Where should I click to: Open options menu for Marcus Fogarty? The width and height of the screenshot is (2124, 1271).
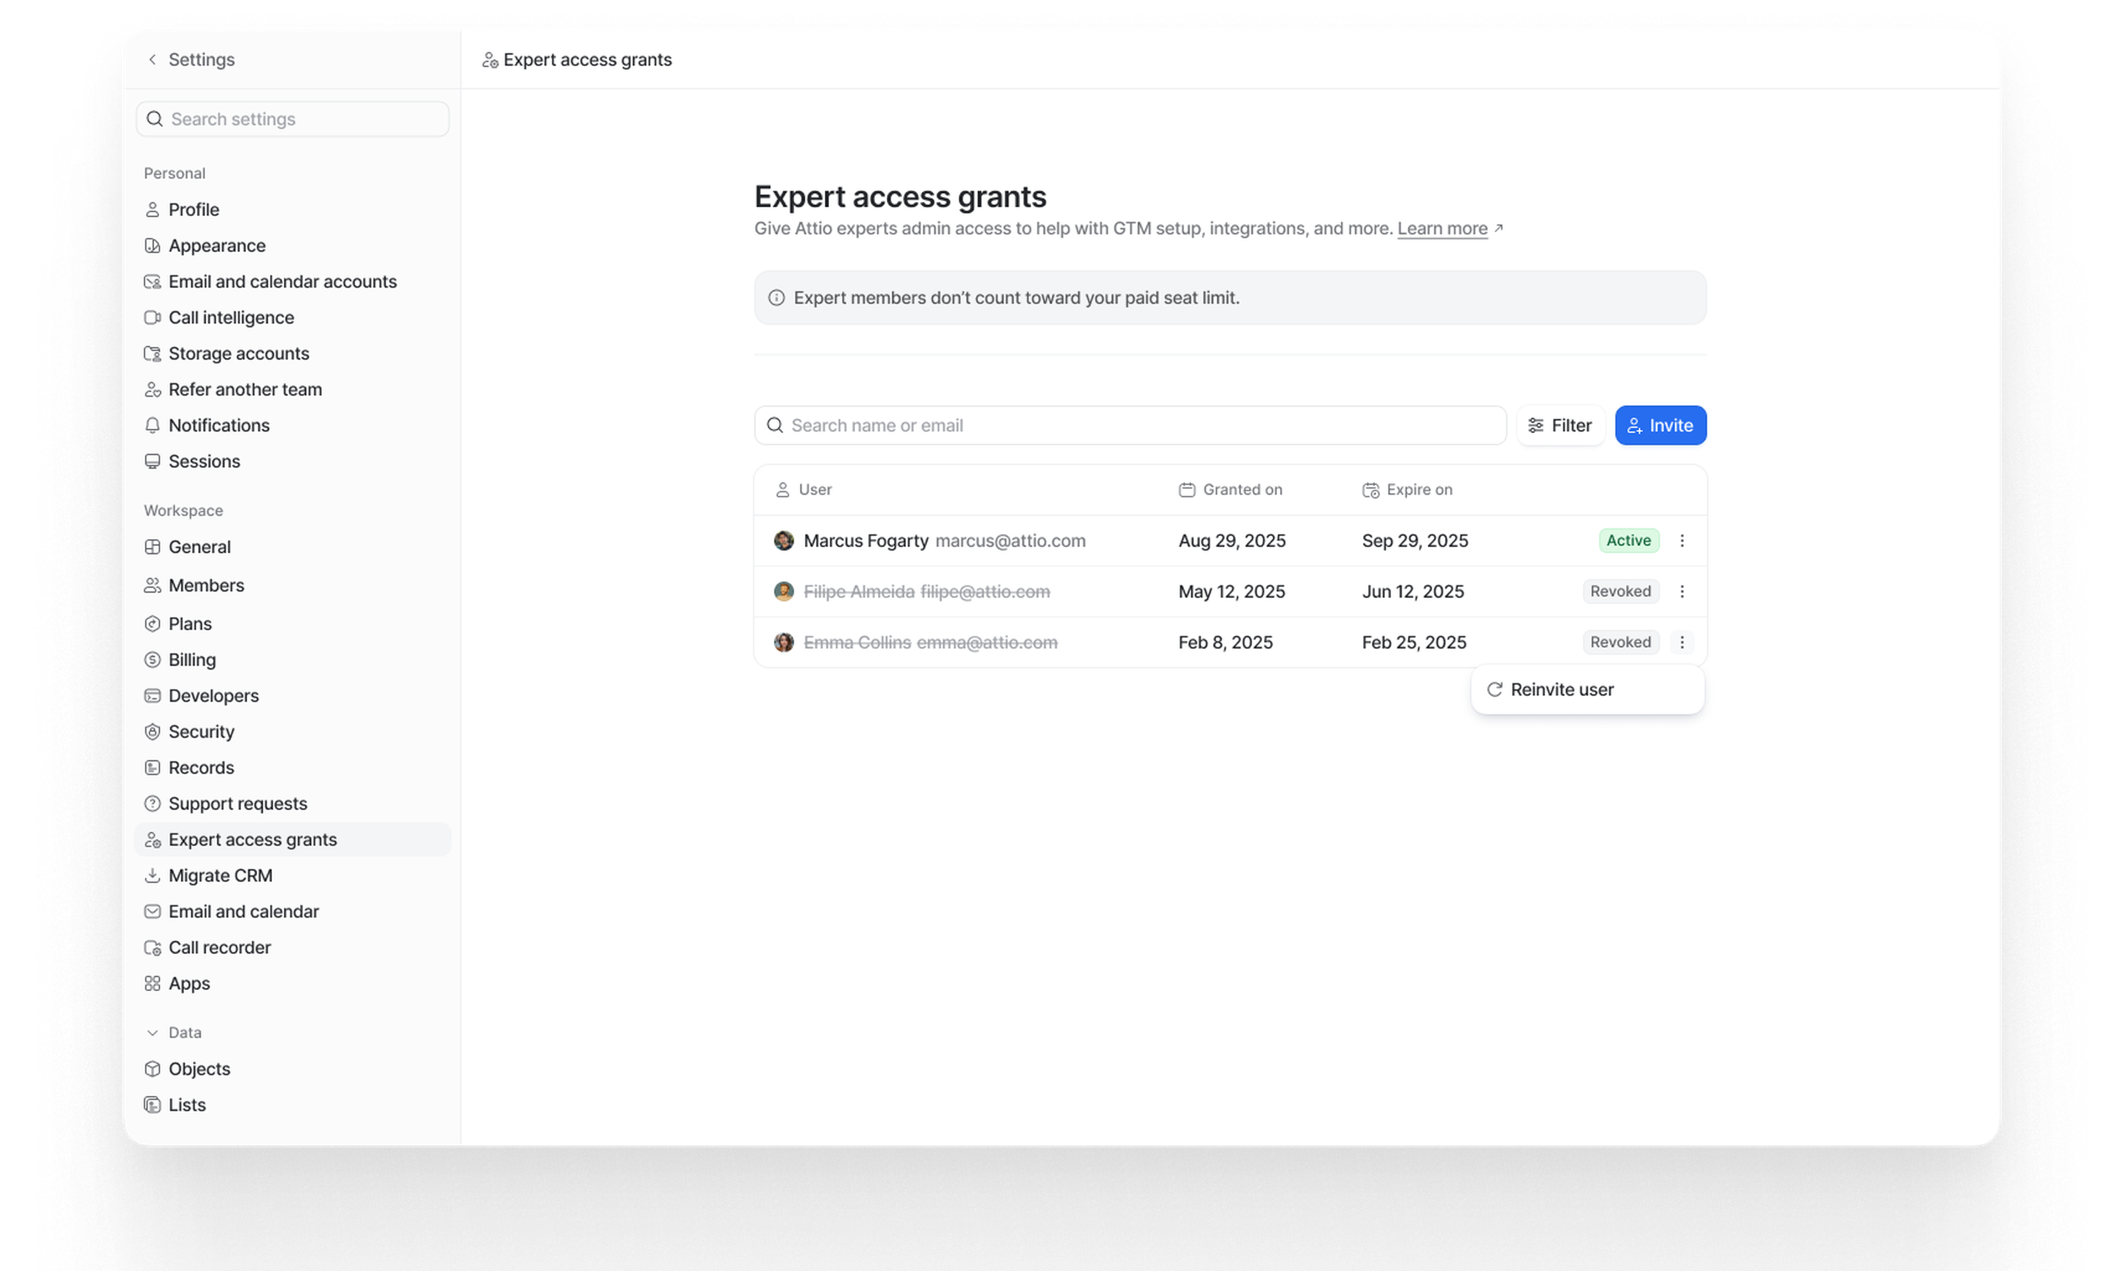pos(1681,541)
